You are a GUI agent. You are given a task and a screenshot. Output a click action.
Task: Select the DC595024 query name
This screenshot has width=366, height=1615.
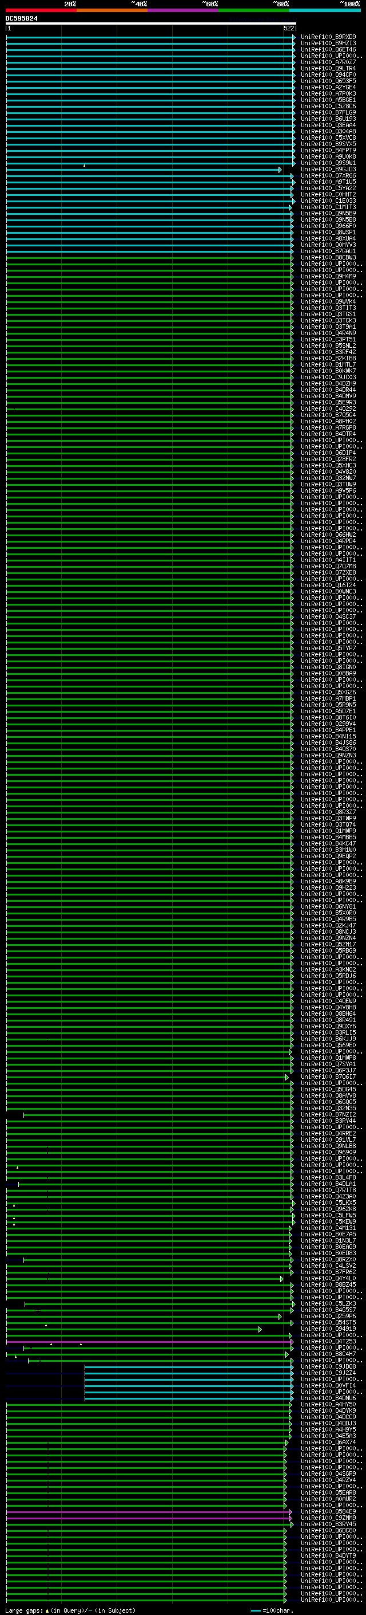[x=21, y=19]
